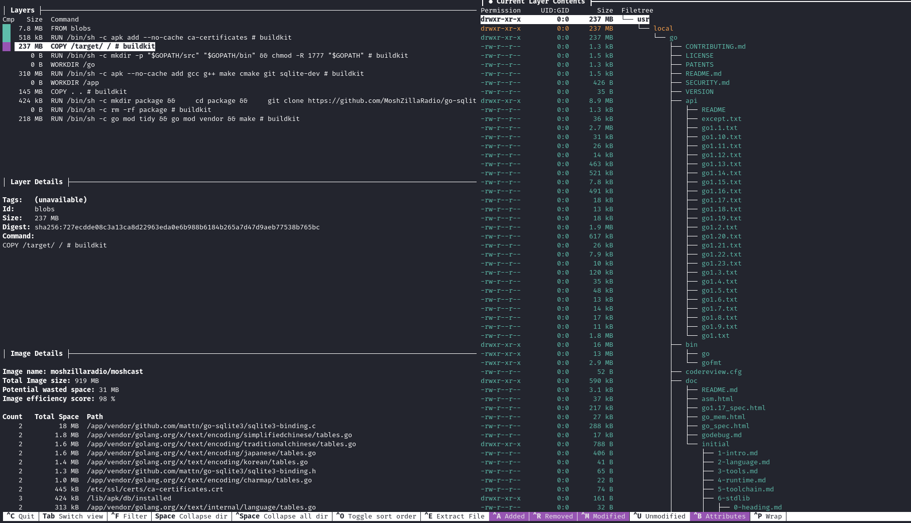Select the gofmt binary in filetree
911x523 pixels.
coord(711,363)
